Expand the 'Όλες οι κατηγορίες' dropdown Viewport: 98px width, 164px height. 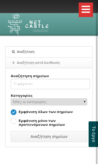click(x=49, y=102)
